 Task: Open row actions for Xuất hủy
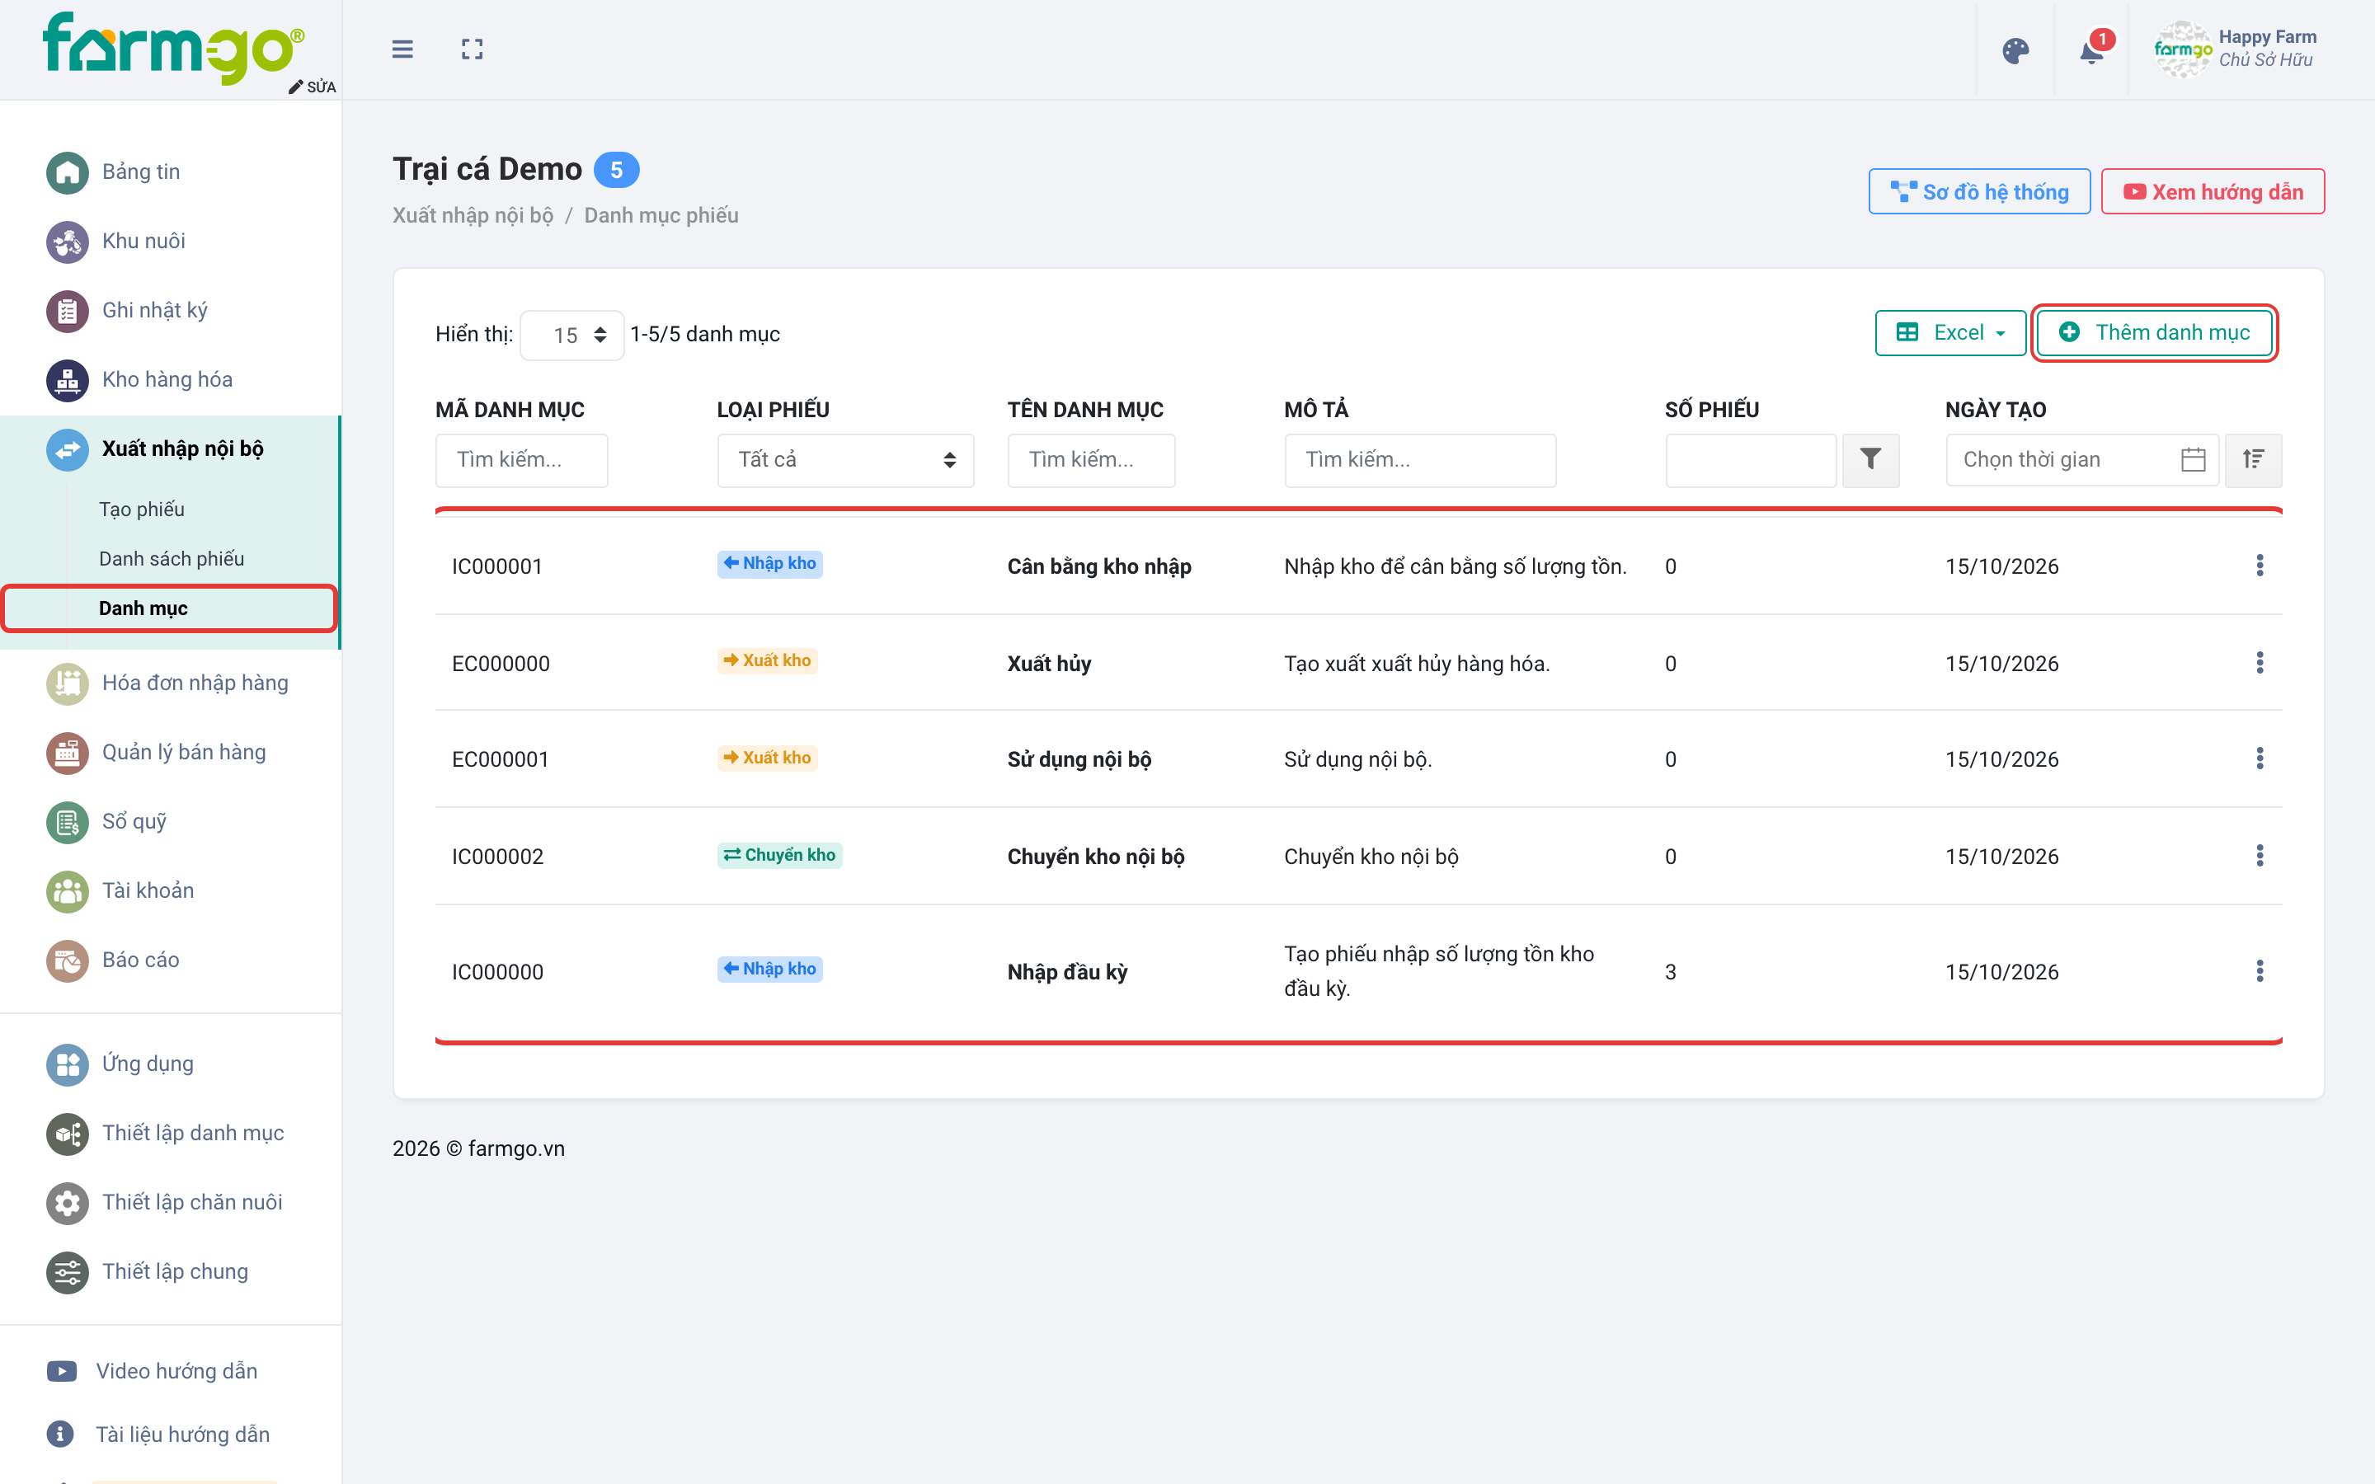2260,663
